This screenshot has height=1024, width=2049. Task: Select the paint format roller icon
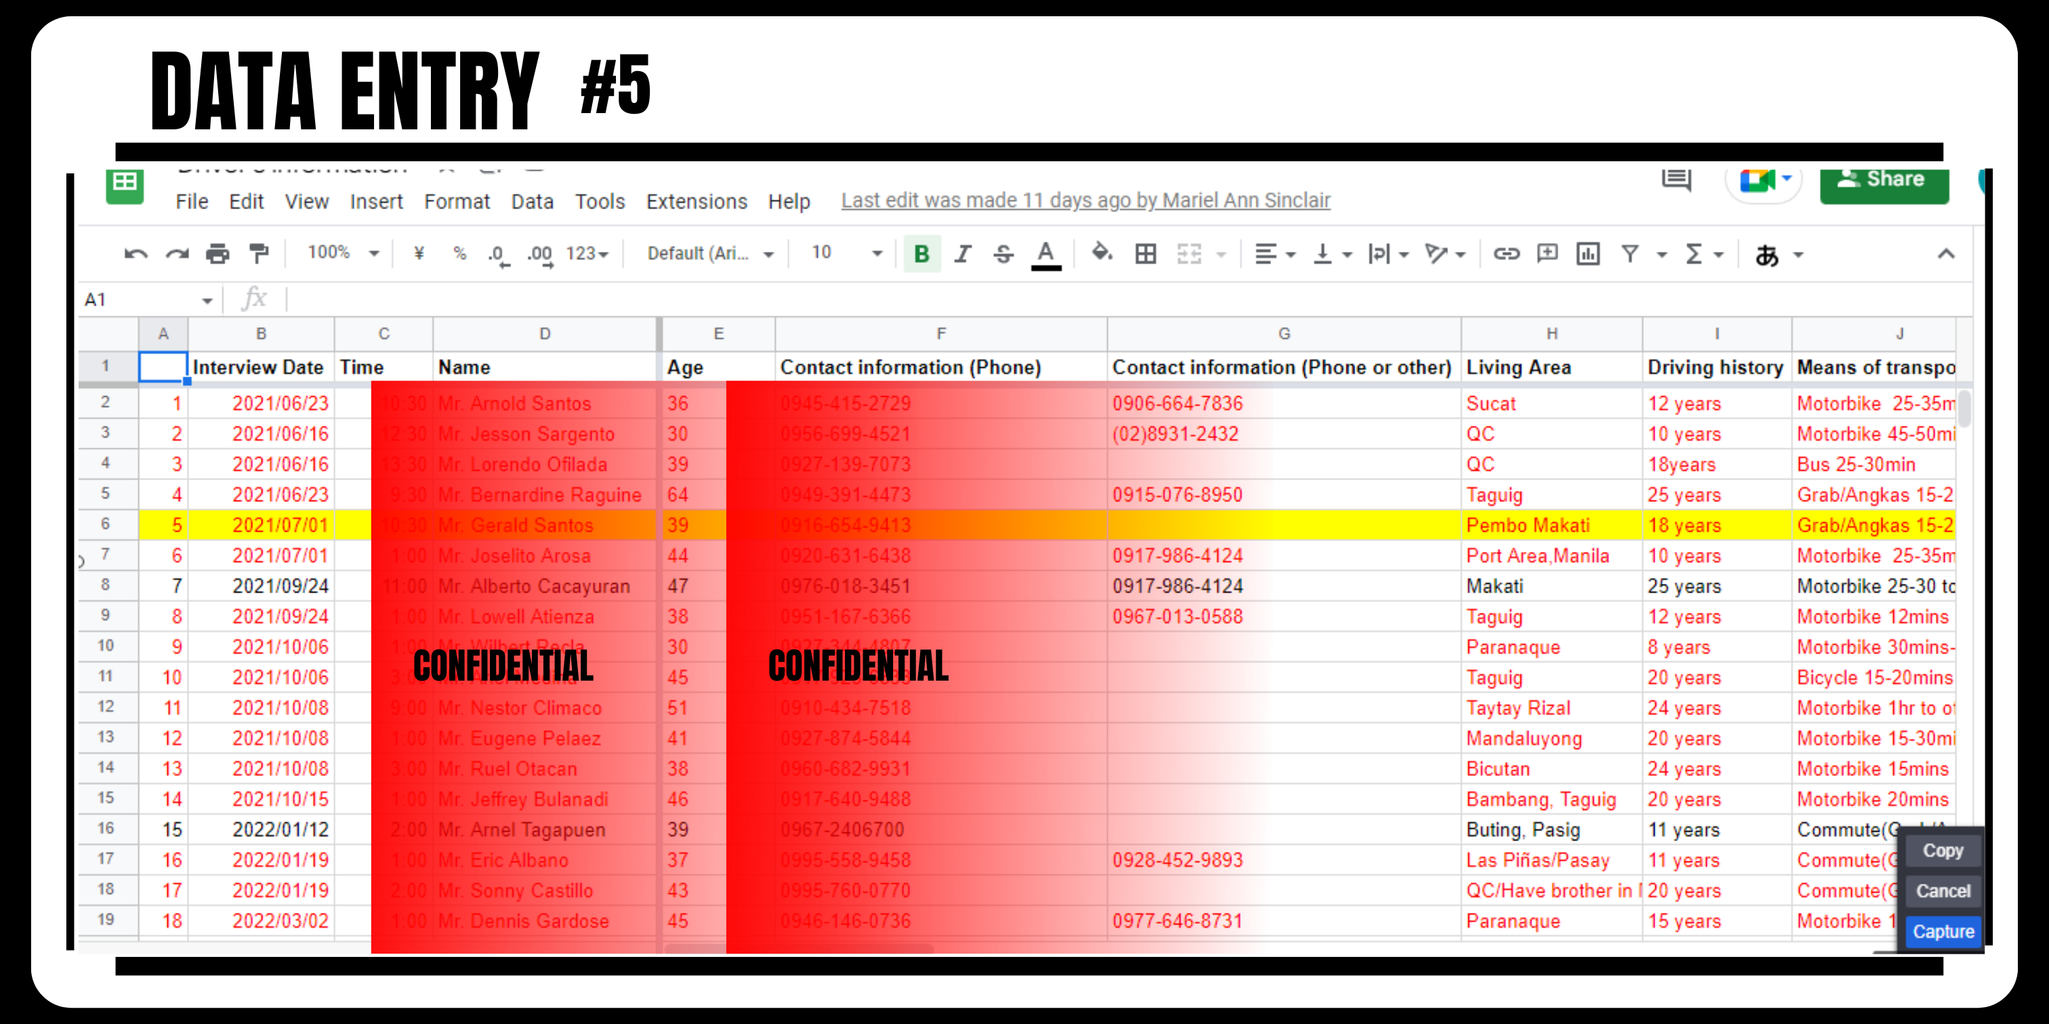[x=259, y=255]
